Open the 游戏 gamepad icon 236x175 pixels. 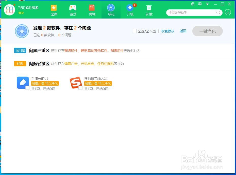coord(73,8)
